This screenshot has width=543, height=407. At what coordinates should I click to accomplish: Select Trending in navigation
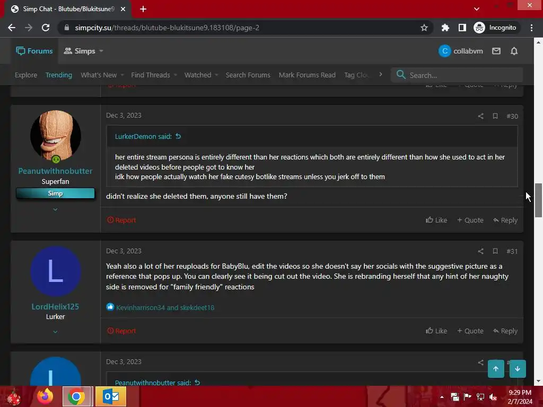[x=59, y=75]
